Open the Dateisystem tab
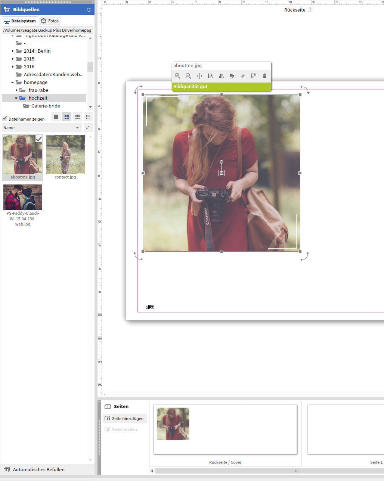384x481 pixels. [x=20, y=21]
